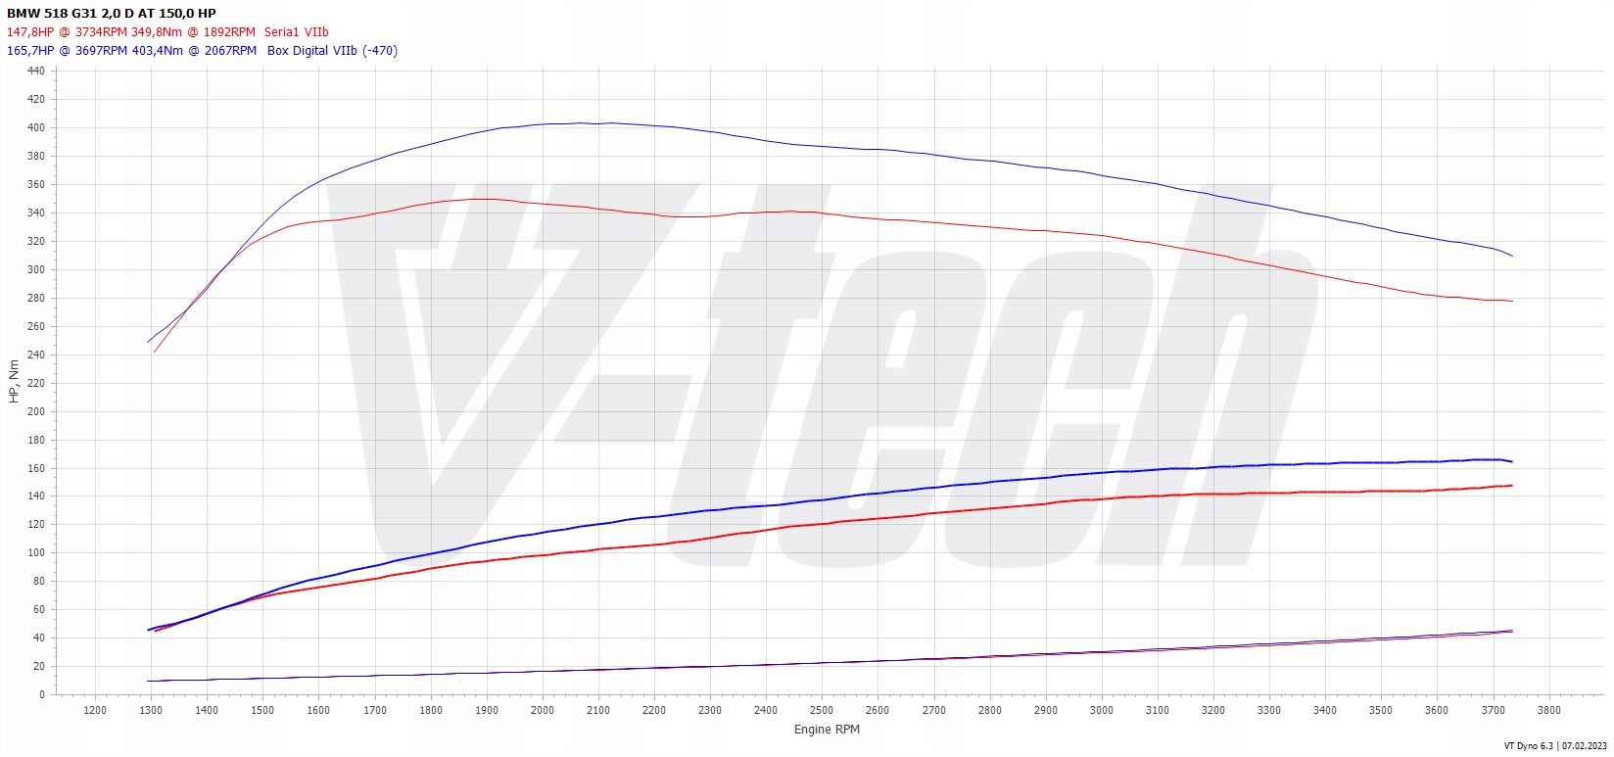Click the "1700" RPM axis label

click(x=375, y=711)
